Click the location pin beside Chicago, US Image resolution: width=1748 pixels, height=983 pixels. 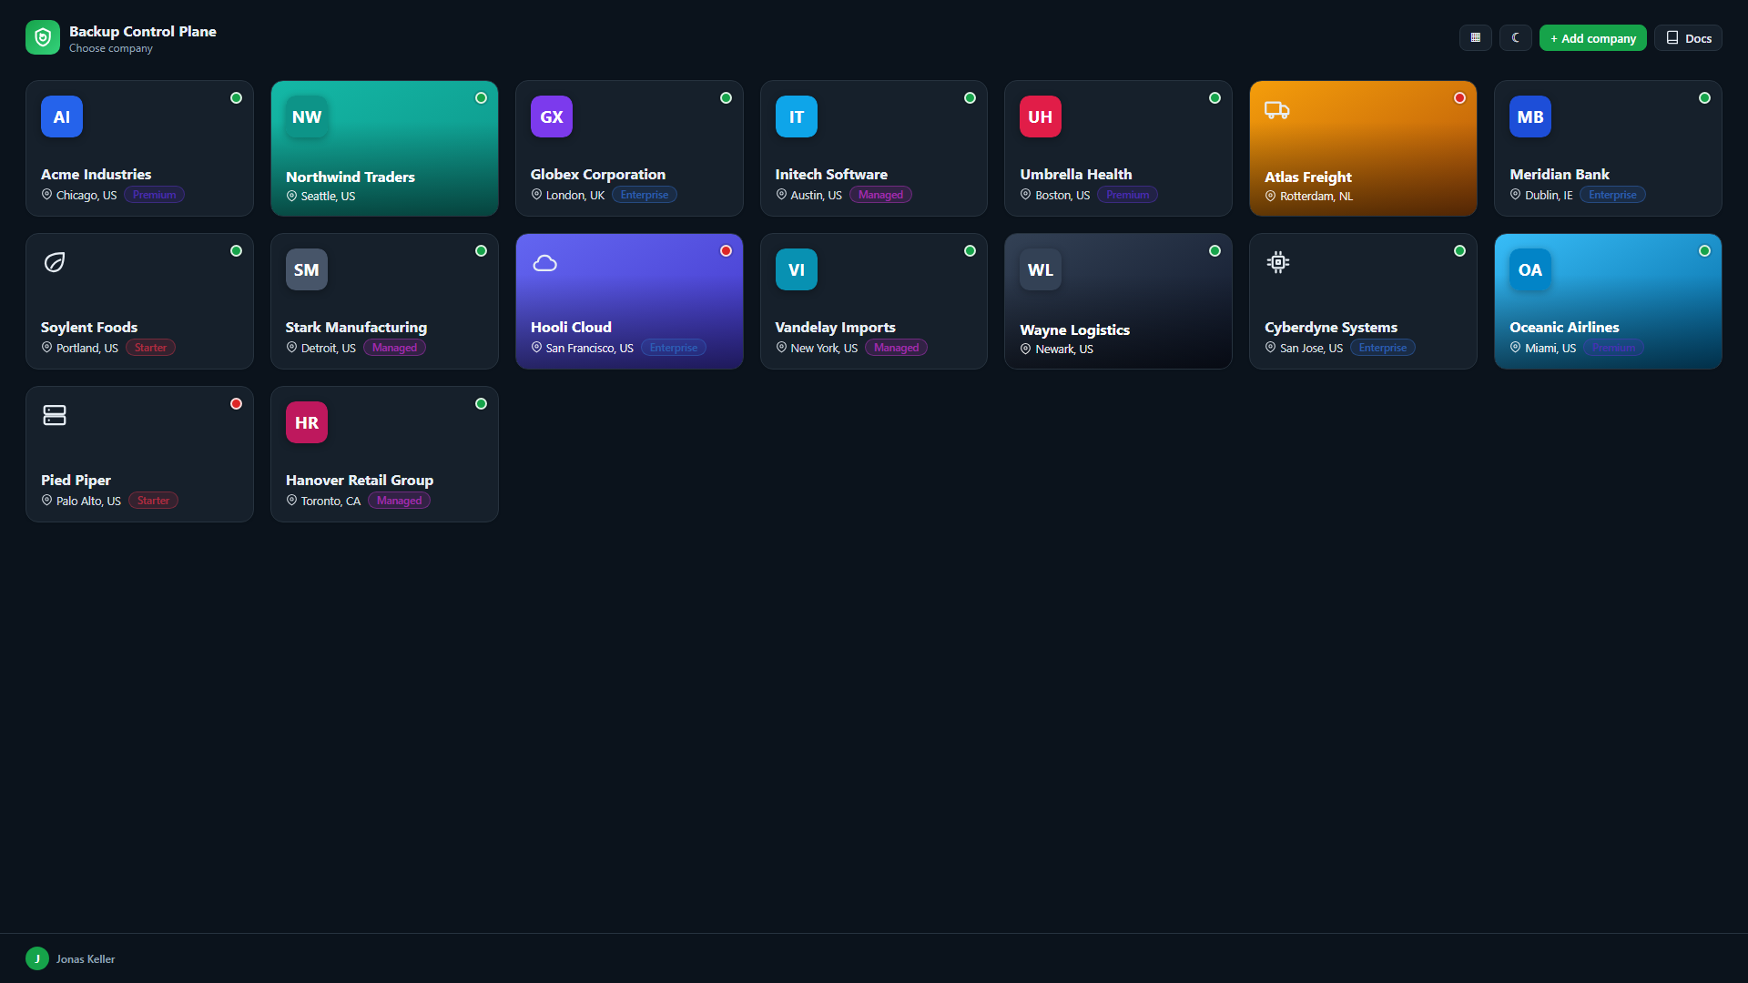tap(46, 195)
